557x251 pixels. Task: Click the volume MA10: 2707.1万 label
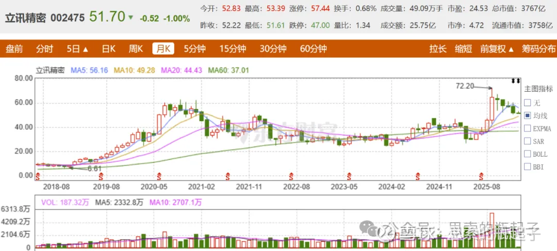tap(175, 203)
